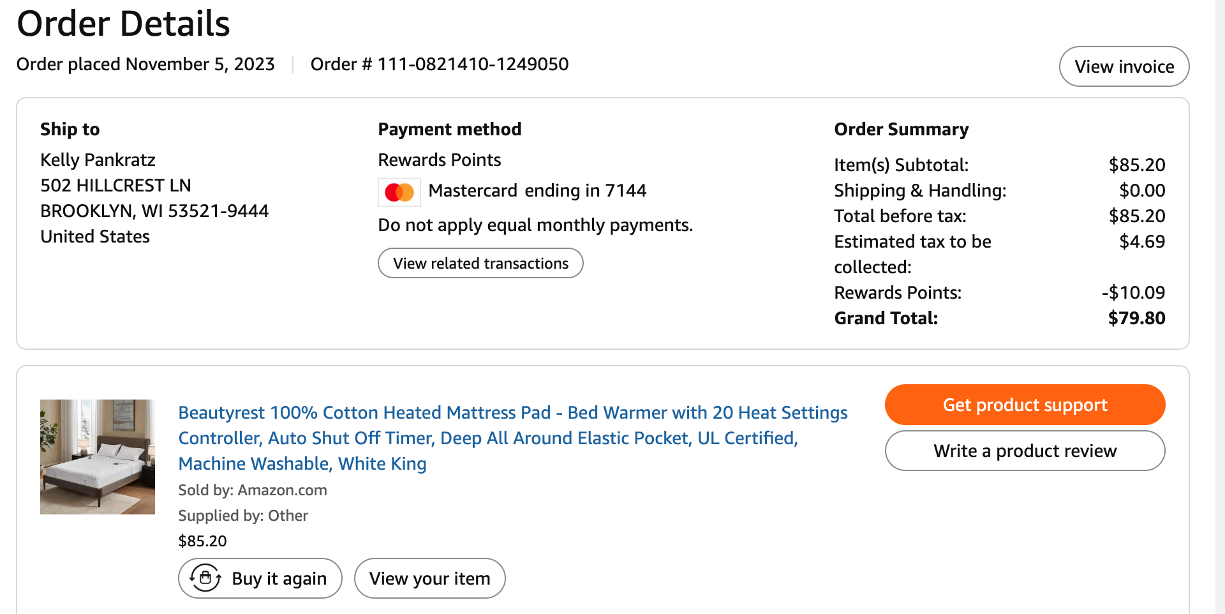Image resolution: width=1225 pixels, height=614 pixels.
Task: Click the Grand Total amount $79.80
Action: (x=1136, y=318)
